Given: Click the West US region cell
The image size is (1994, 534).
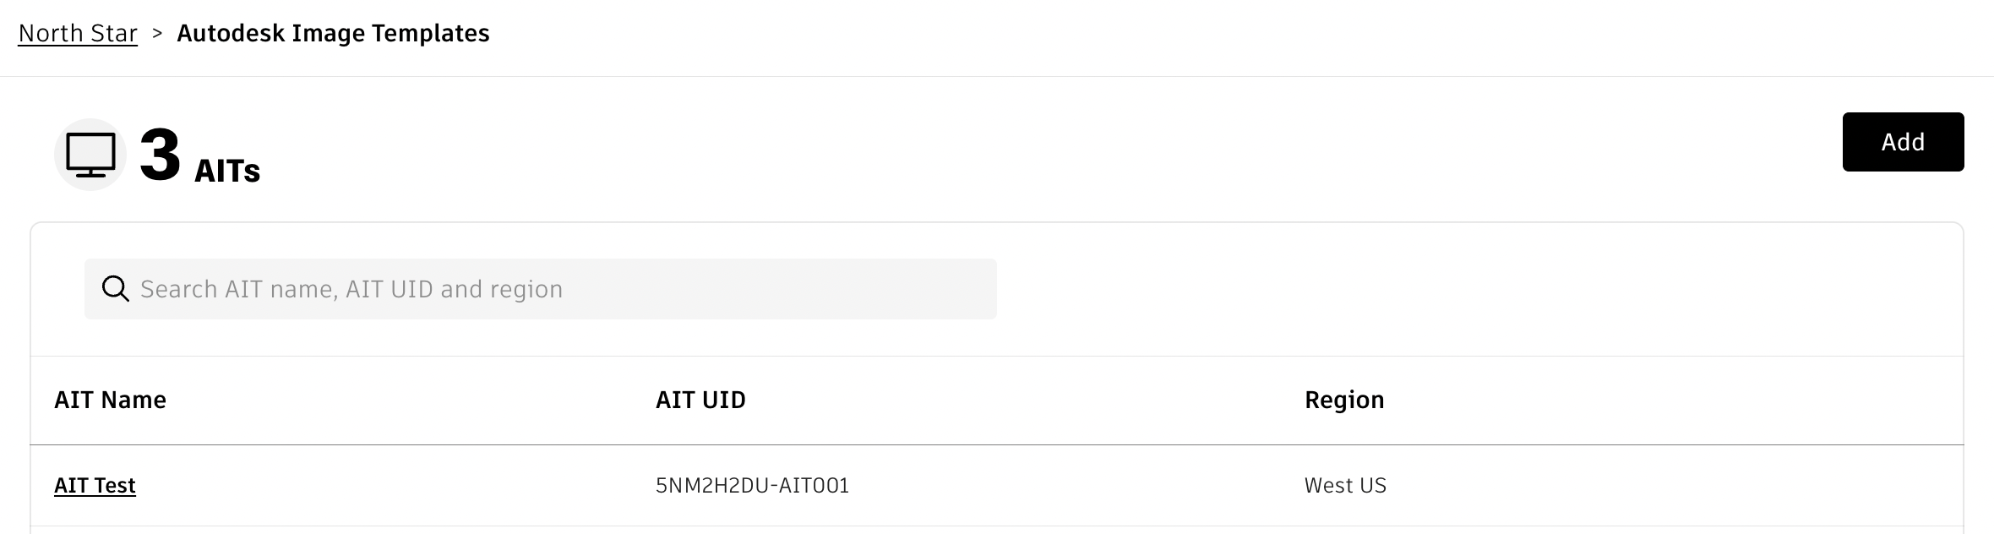Looking at the screenshot, I should pos(1345,486).
